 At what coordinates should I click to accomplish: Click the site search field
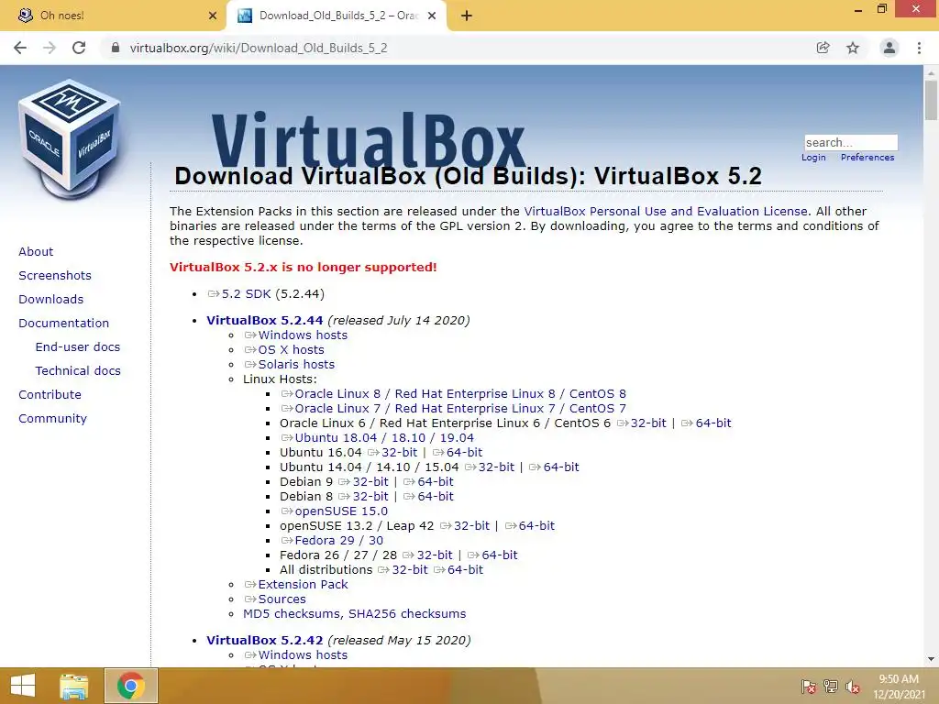tap(851, 142)
